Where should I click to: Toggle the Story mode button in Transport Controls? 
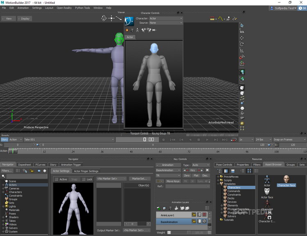click(5, 139)
